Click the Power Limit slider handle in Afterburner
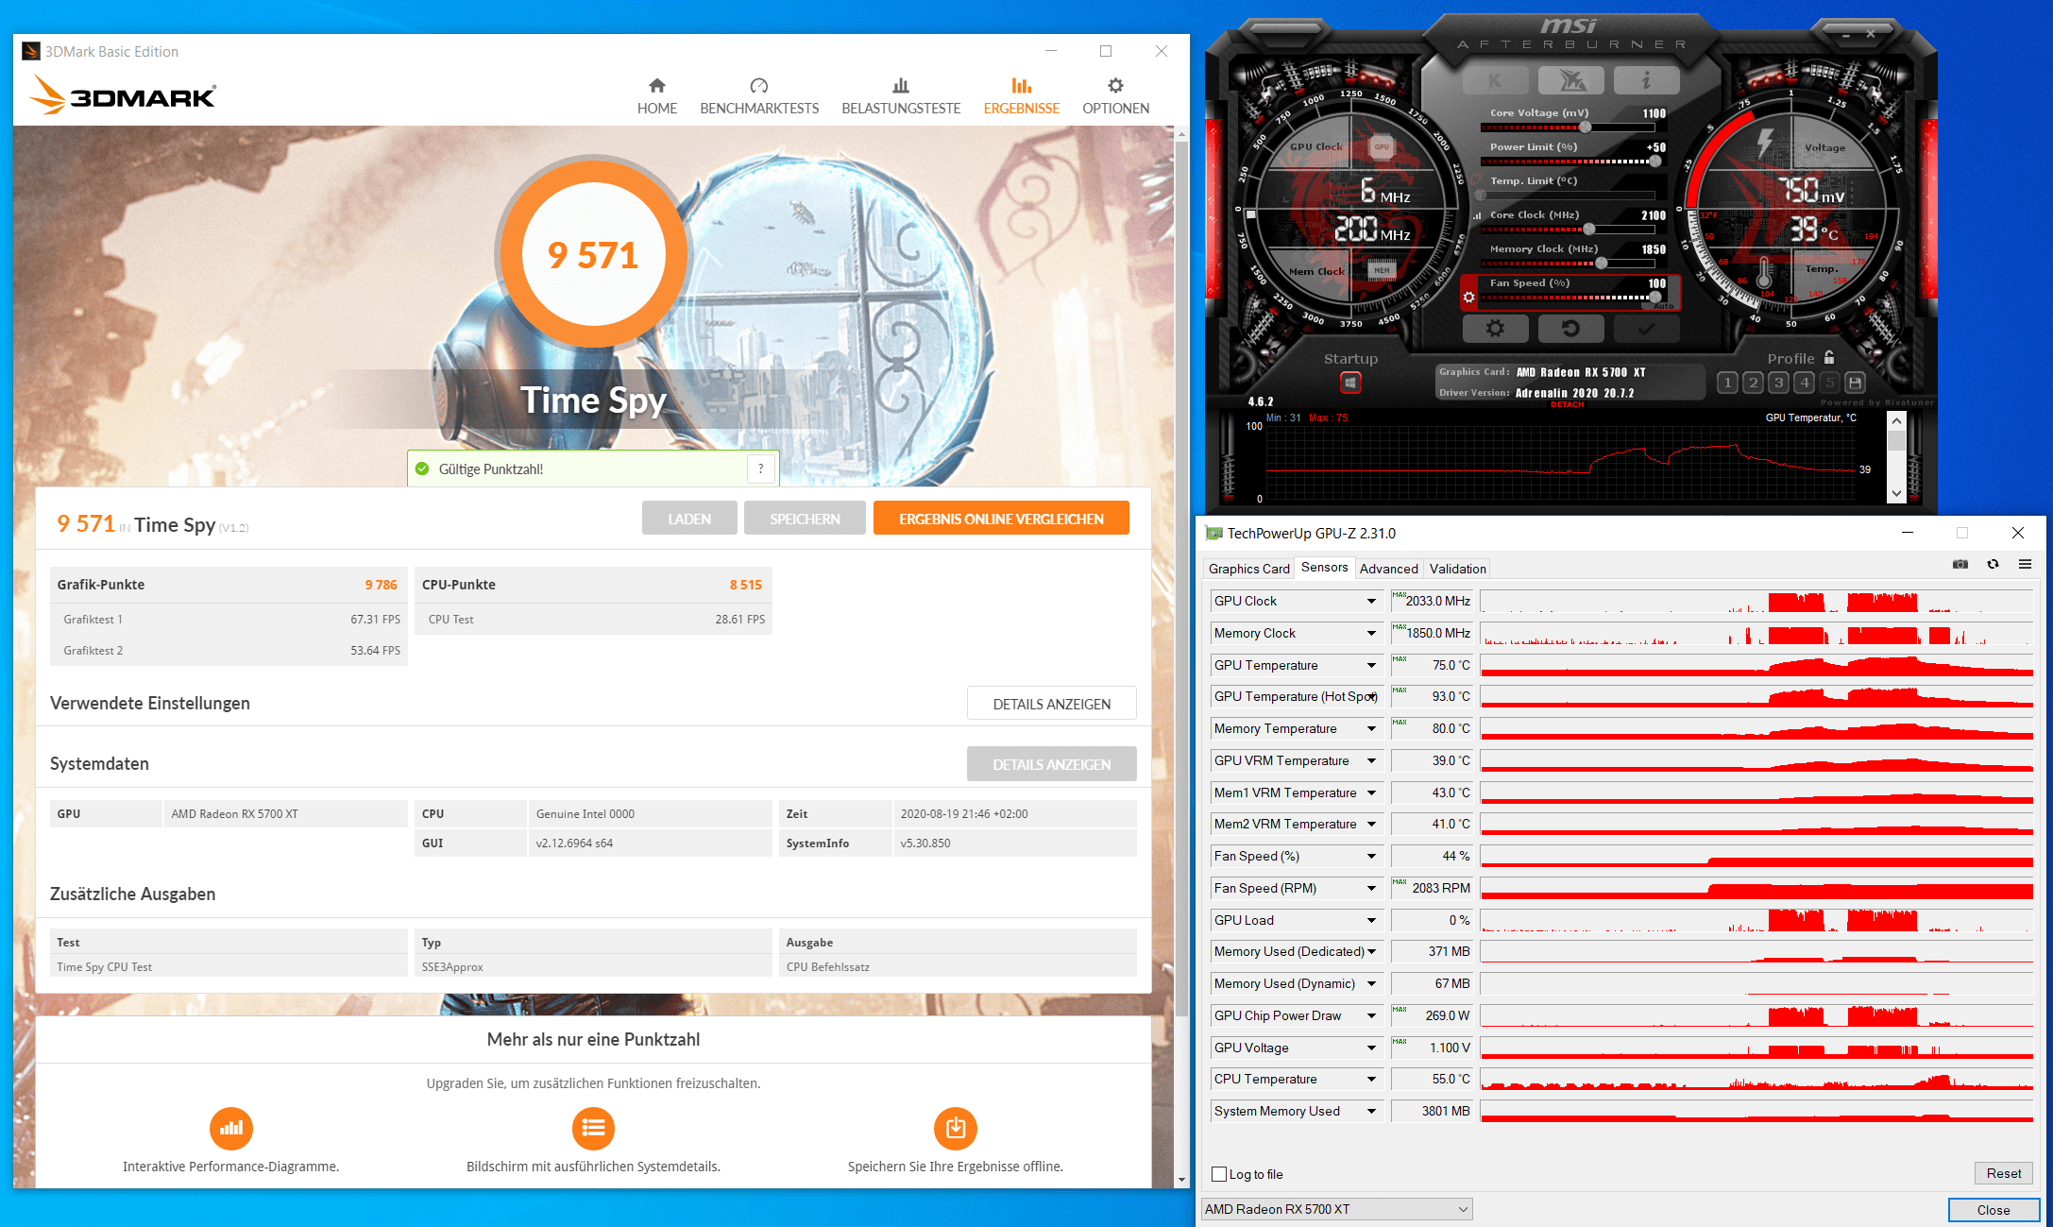This screenshot has width=2053, height=1227. point(1654,162)
